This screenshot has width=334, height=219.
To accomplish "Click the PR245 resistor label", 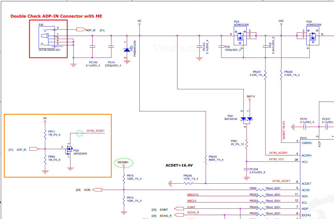I will (x=213, y=157).
